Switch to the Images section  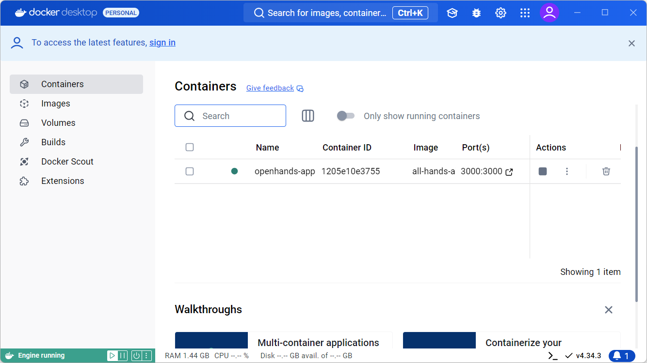click(55, 103)
